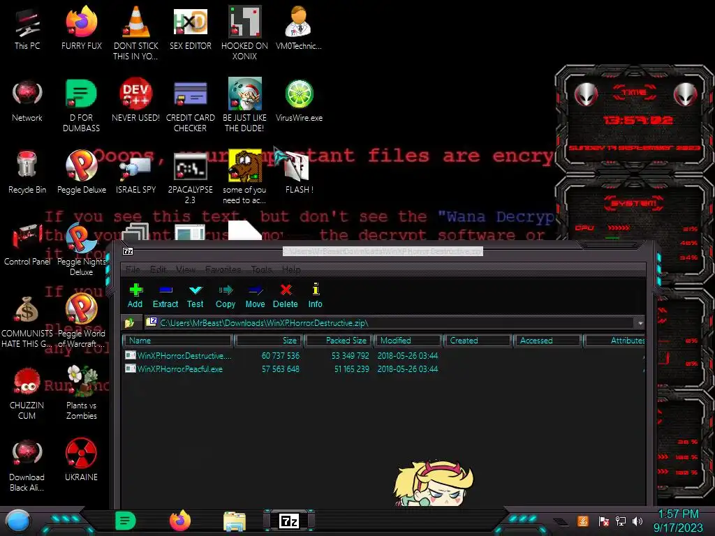
Task: Sort the list by Name column
Action: click(x=178, y=341)
